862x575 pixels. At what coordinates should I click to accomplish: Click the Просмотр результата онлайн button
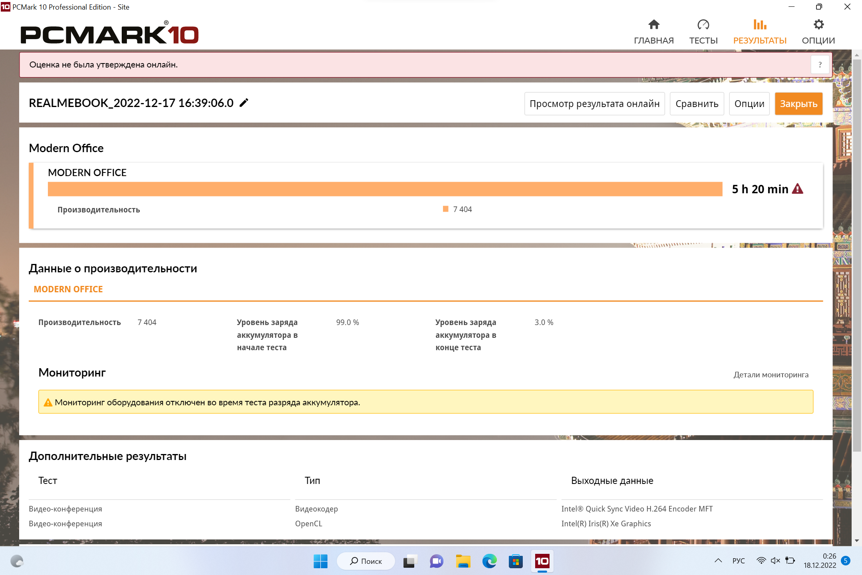tap(594, 104)
